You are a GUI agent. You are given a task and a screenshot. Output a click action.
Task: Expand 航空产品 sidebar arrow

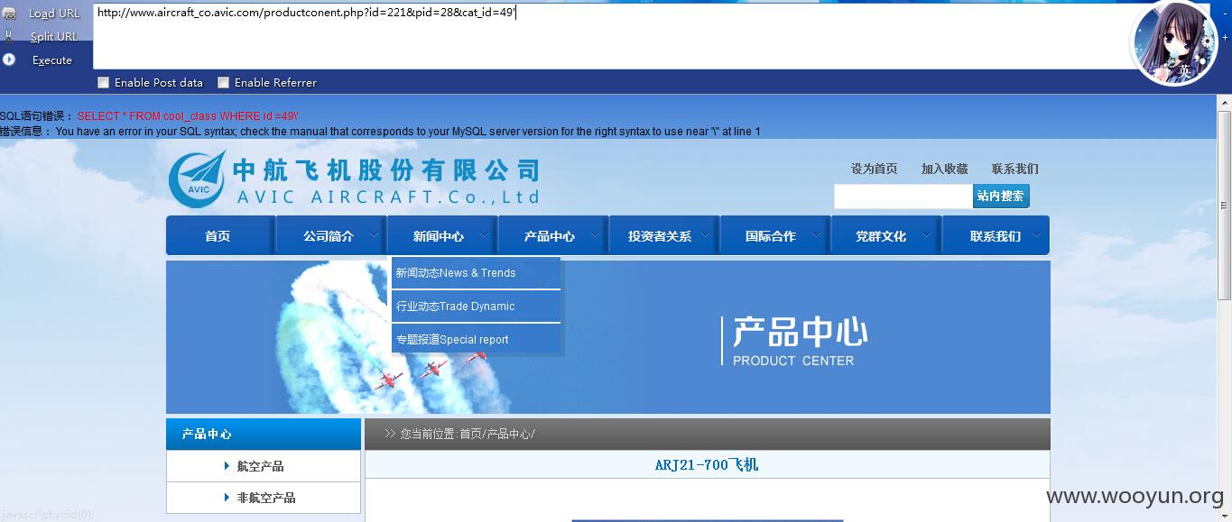click(x=227, y=466)
